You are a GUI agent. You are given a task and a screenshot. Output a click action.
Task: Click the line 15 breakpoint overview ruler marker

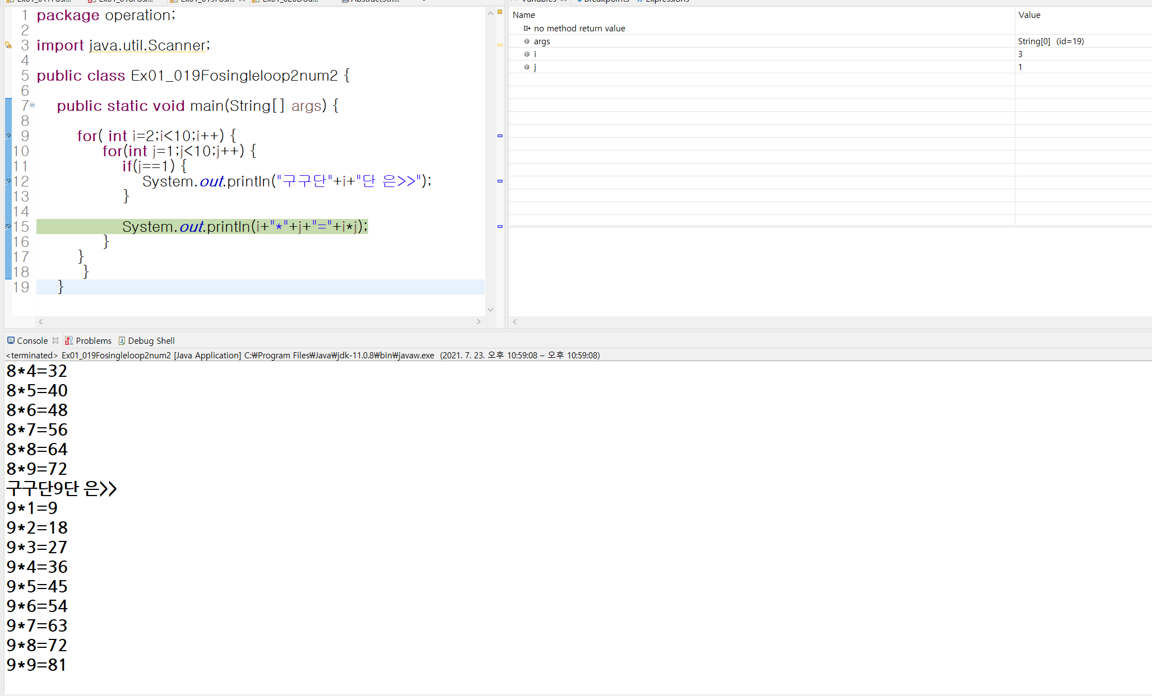coord(500,226)
